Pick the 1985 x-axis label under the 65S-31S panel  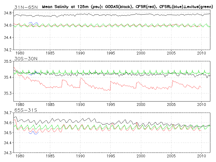pos(50,156)
